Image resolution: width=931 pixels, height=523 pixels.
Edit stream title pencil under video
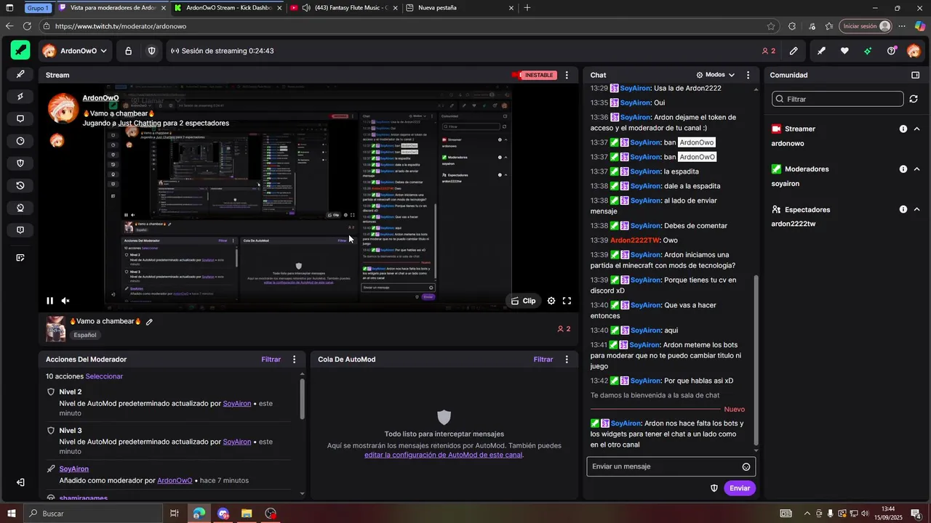pyautogui.click(x=149, y=322)
